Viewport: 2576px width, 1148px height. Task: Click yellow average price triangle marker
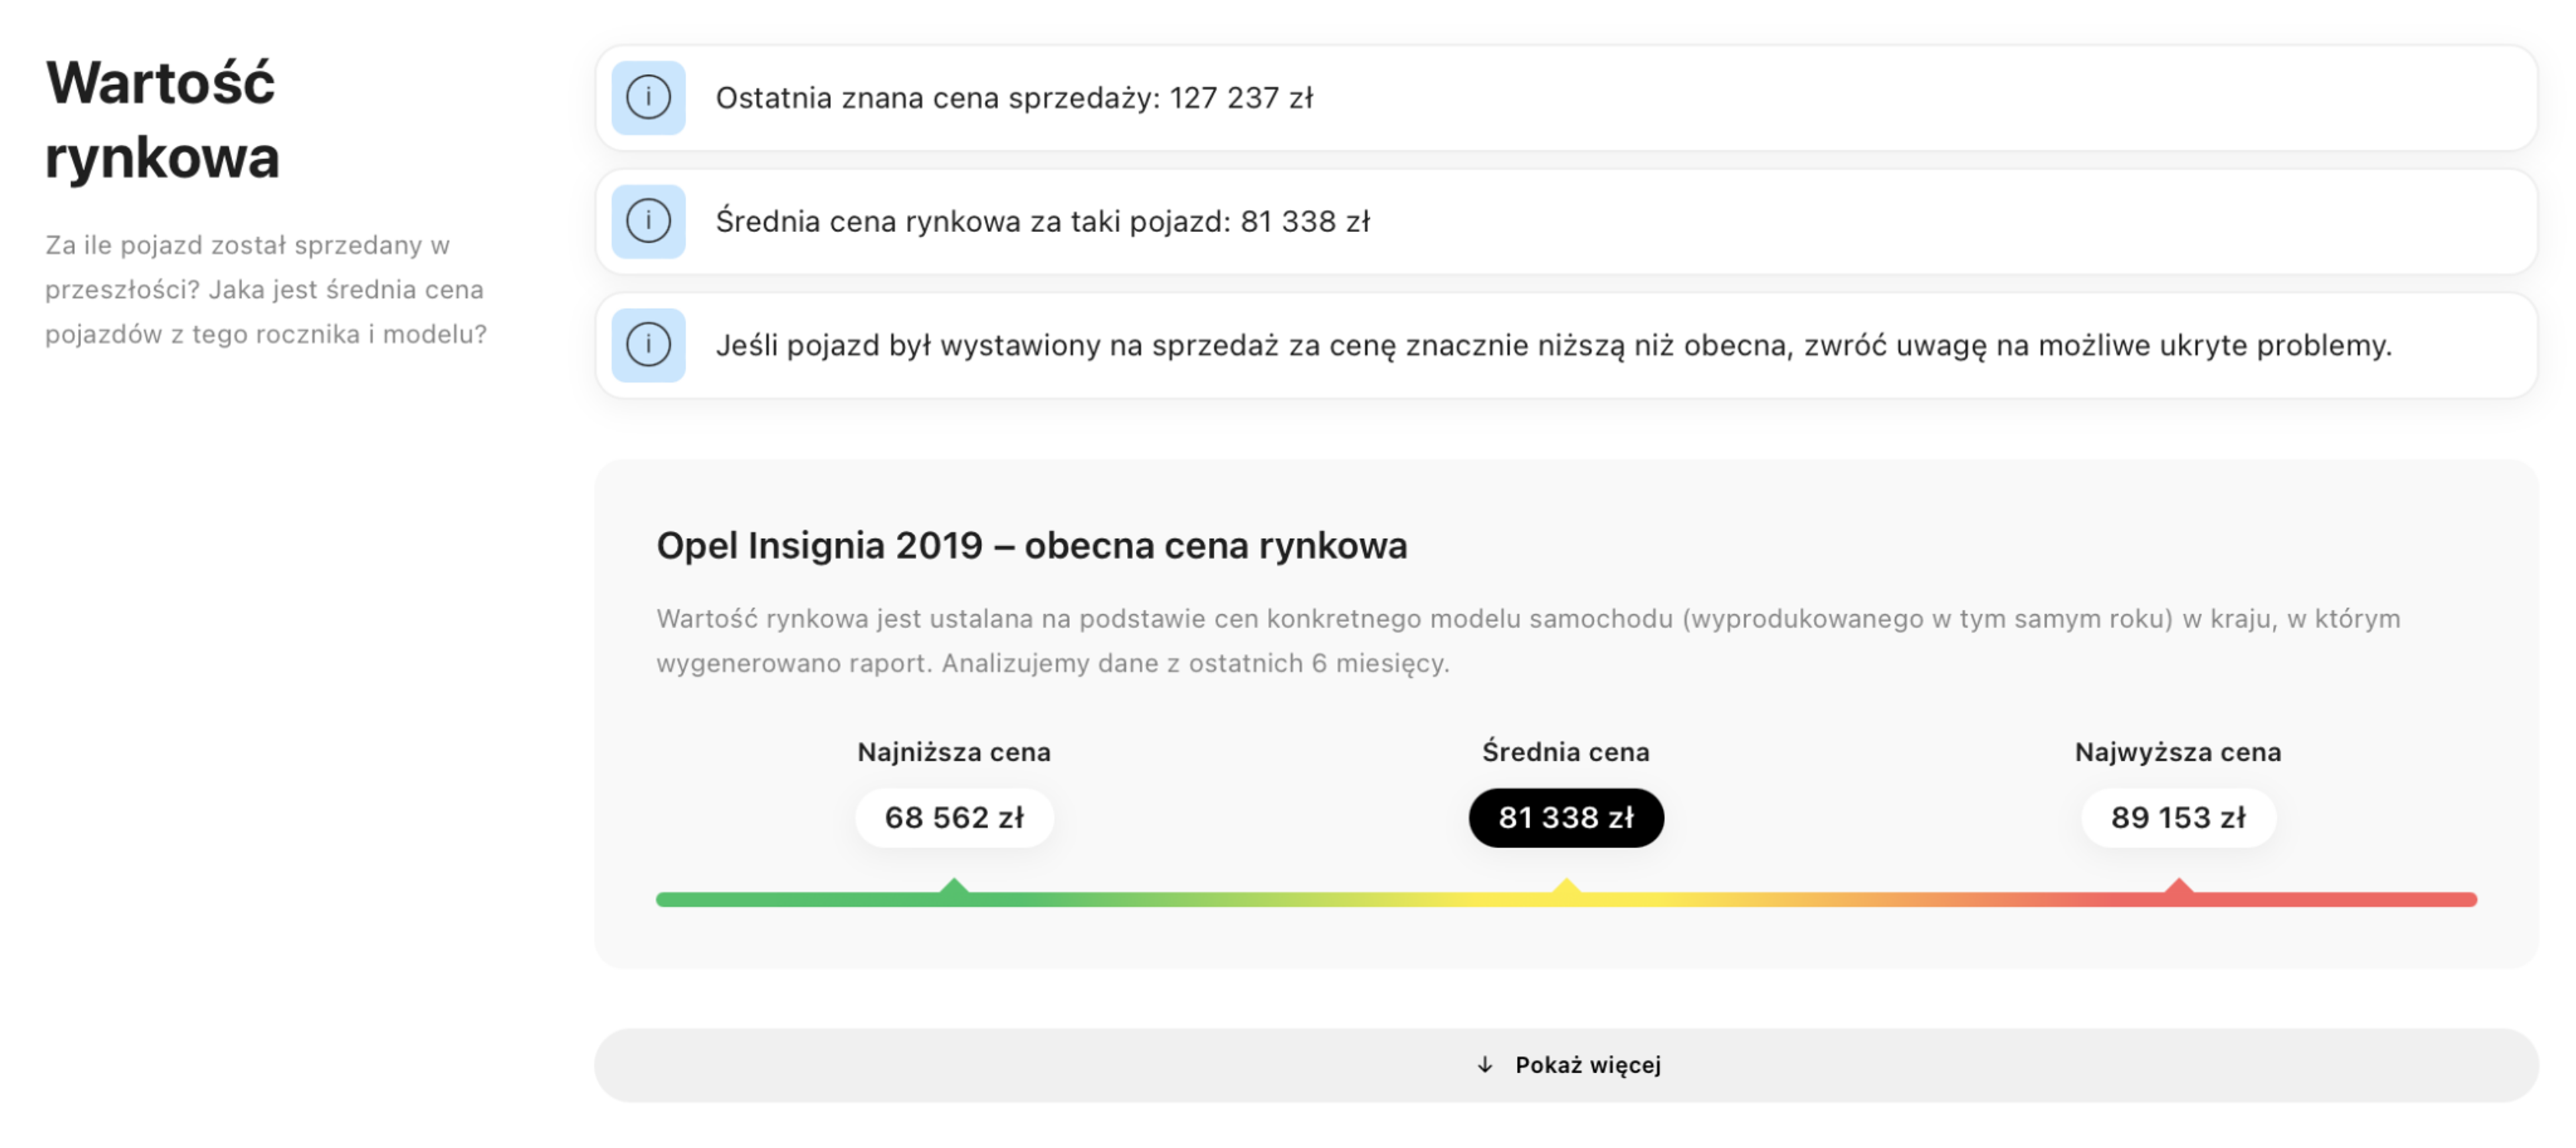pyautogui.click(x=1566, y=887)
